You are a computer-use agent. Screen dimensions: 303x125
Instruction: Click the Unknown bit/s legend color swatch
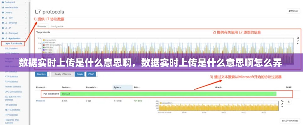point(44,40)
